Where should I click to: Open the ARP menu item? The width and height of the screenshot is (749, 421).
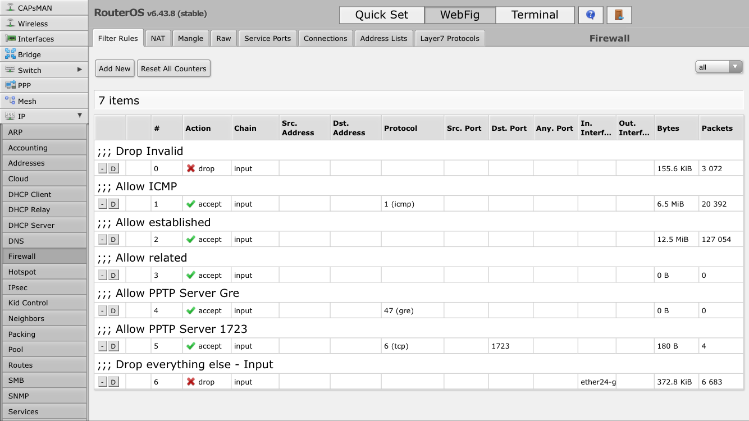44,132
